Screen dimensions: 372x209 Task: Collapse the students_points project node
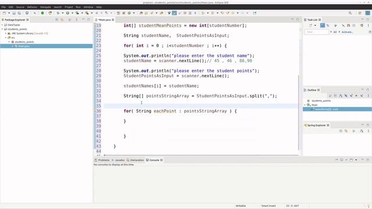pos(2,29)
